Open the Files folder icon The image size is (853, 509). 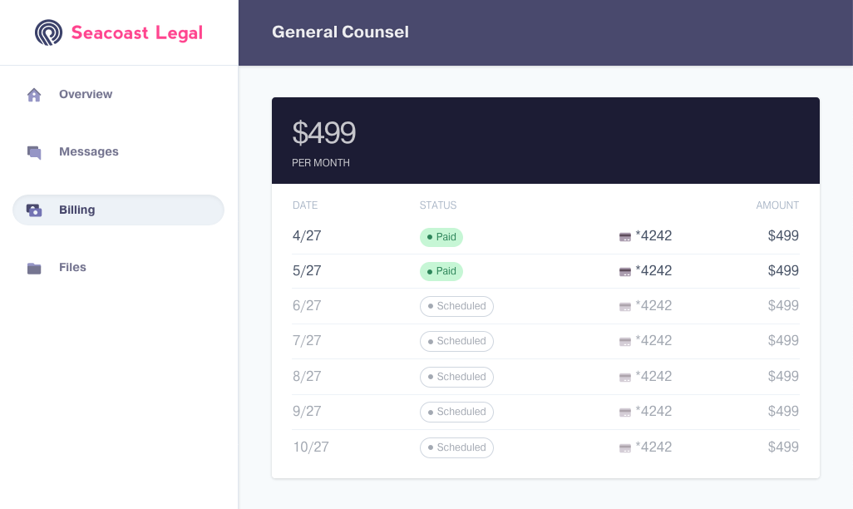tap(33, 267)
